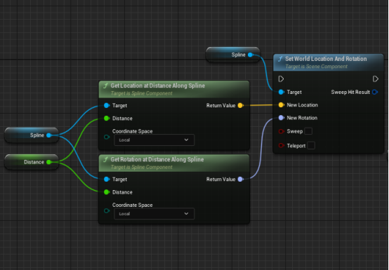The height and width of the screenshot is (270, 389).
Task: Click input execution pin on Set World Location node
Action: [x=281, y=79]
